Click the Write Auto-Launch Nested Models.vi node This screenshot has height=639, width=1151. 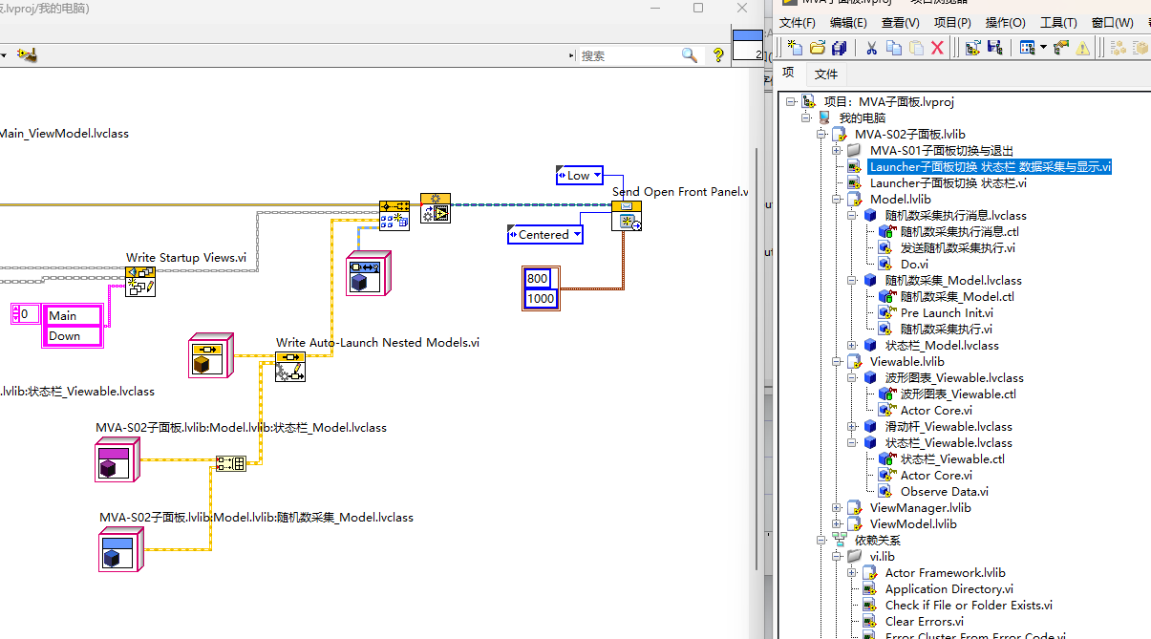click(290, 367)
